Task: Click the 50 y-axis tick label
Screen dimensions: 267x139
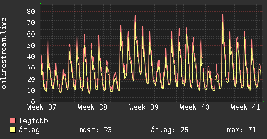Action: tap(31, 45)
